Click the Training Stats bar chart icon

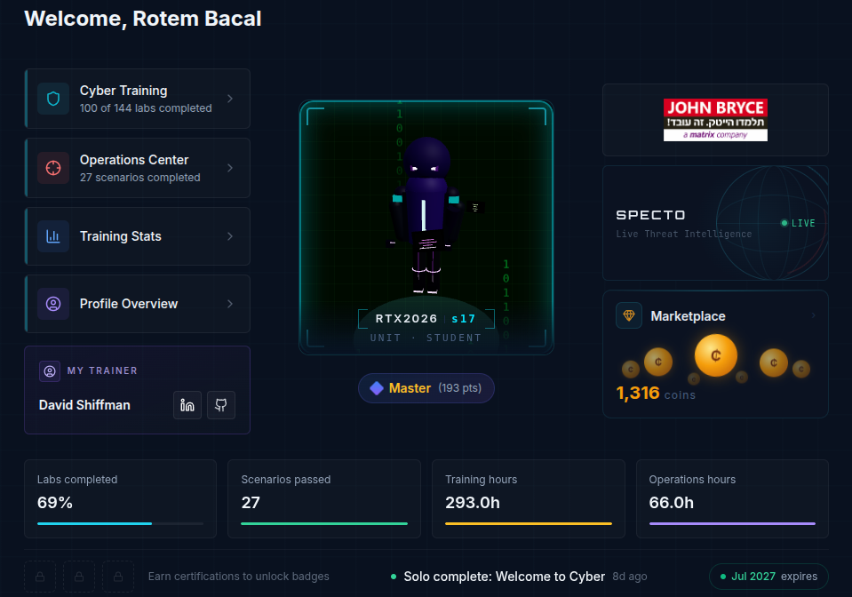[53, 236]
